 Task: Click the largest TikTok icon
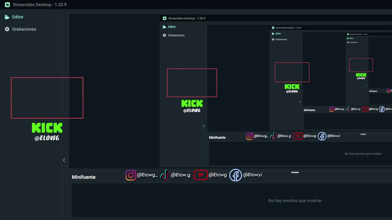click(165, 175)
